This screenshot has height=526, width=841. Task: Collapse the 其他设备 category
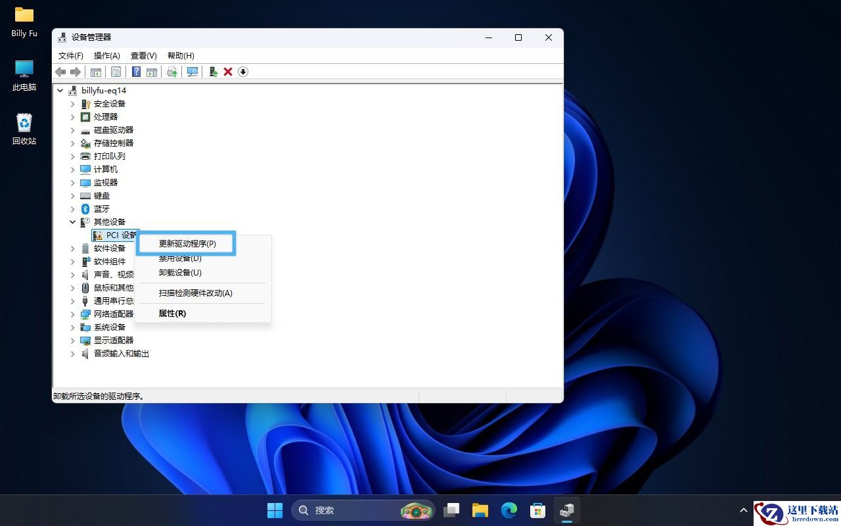pos(73,222)
